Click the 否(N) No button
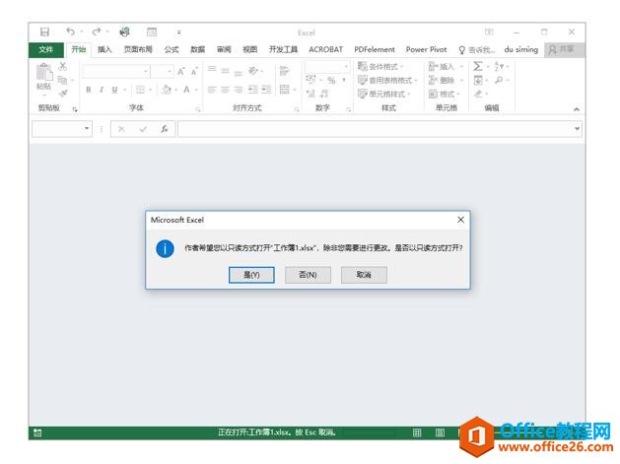620x464 pixels. 308,275
